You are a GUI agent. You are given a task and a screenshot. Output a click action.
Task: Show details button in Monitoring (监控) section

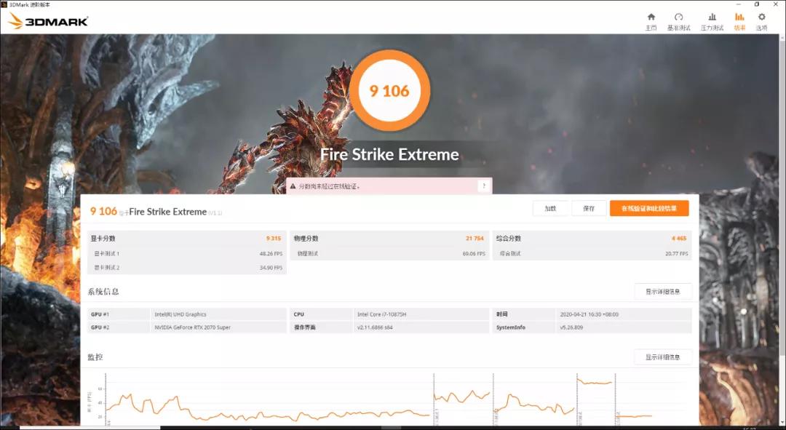point(663,357)
